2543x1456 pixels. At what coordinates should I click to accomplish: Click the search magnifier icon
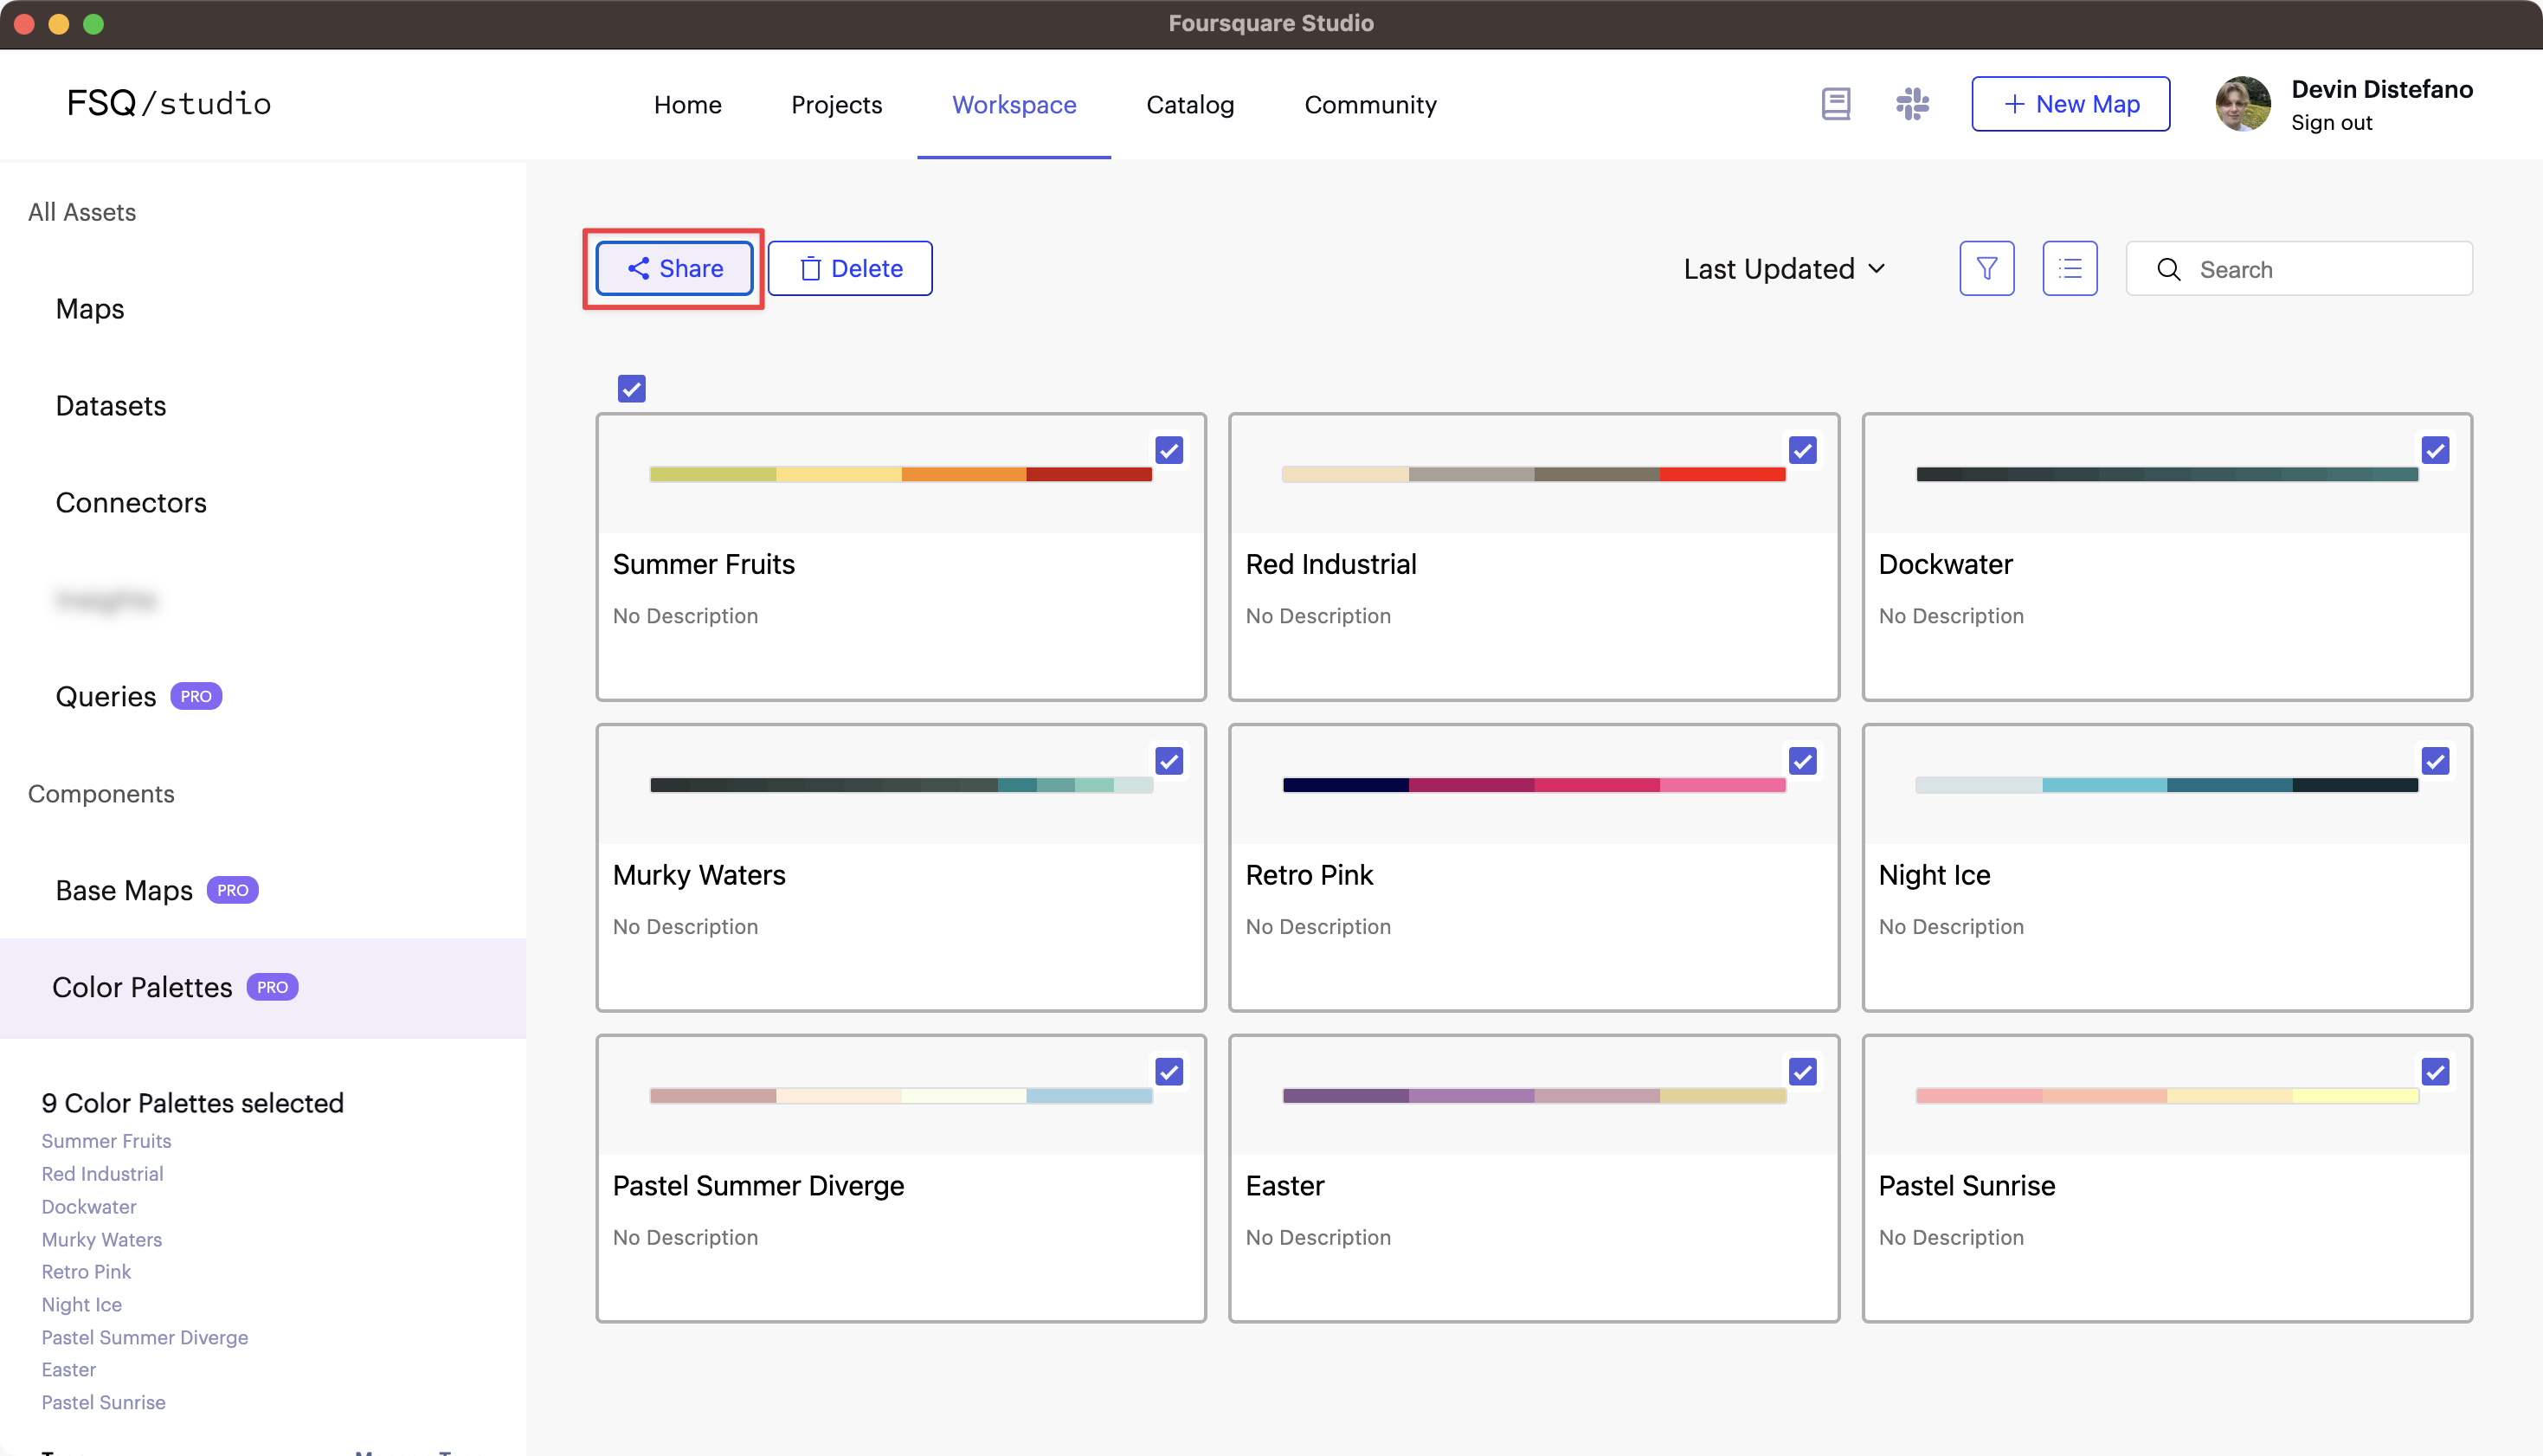[2168, 269]
